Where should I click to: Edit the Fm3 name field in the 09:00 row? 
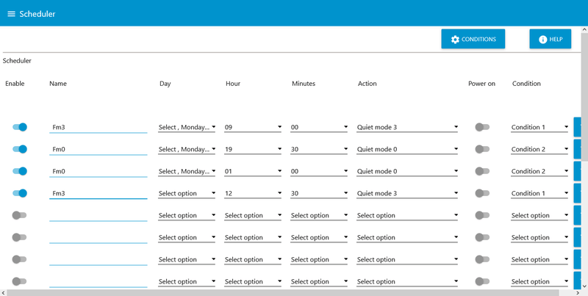click(x=98, y=127)
